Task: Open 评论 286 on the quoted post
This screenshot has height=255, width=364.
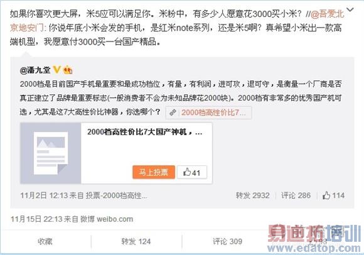Action: 296,195
